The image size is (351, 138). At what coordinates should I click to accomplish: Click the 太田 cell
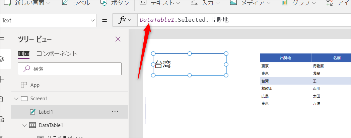click(316, 96)
